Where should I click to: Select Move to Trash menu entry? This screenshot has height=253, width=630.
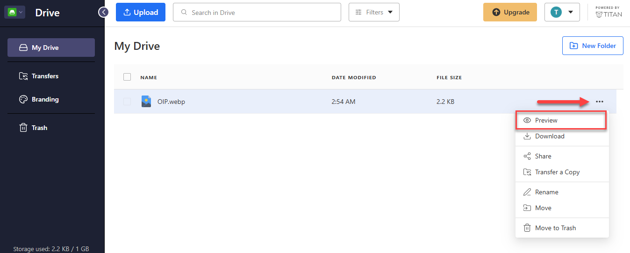[562, 228]
